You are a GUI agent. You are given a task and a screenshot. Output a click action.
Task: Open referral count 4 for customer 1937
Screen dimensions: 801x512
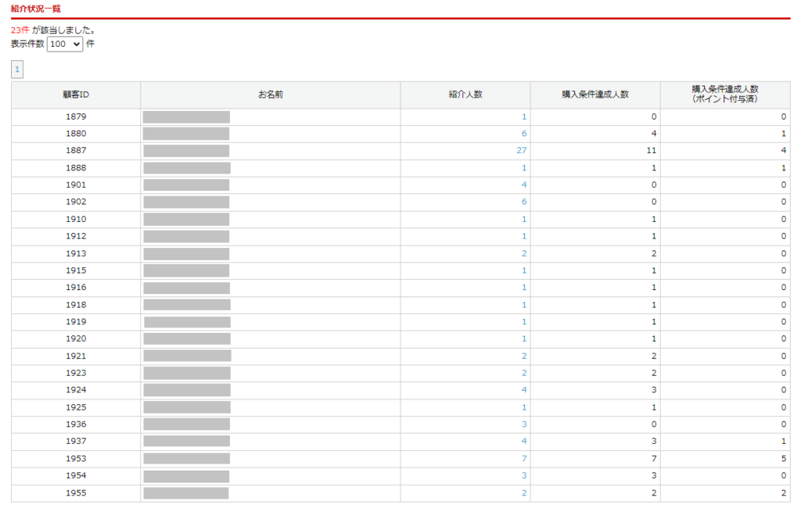(x=523, y=441)
